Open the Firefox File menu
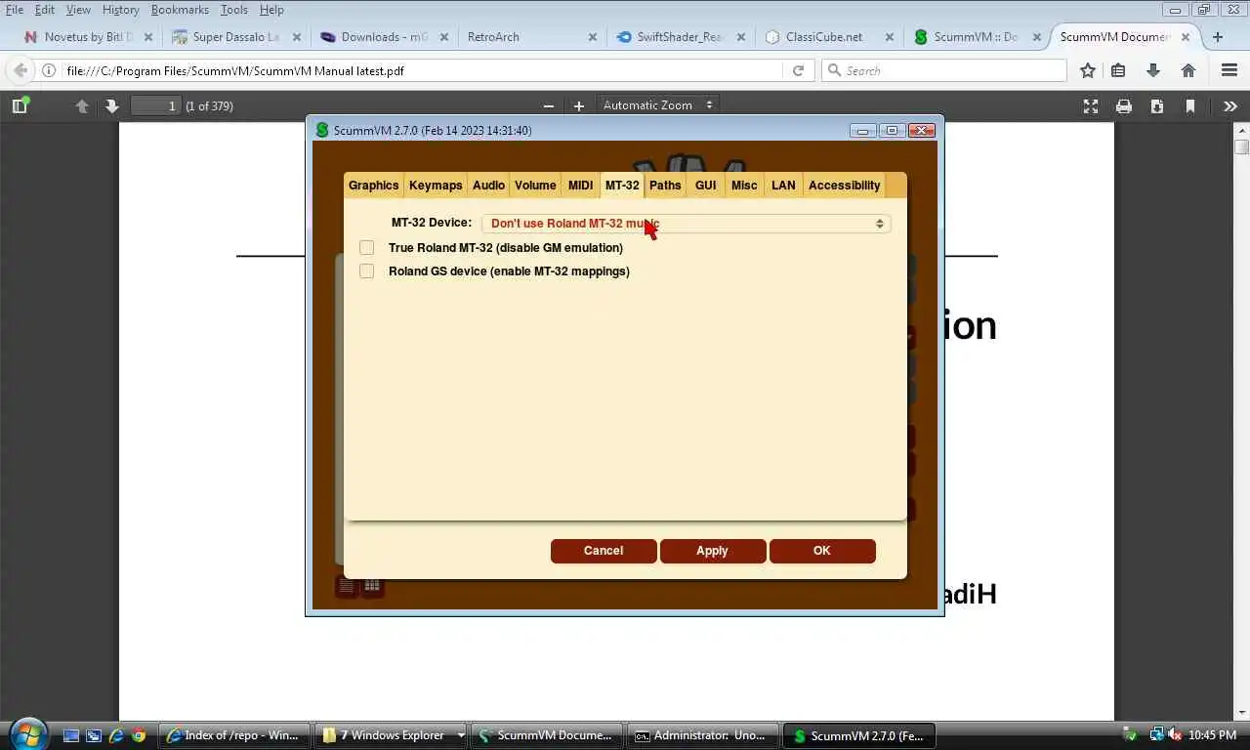The image size is (1250, 750). coord(15,10)
